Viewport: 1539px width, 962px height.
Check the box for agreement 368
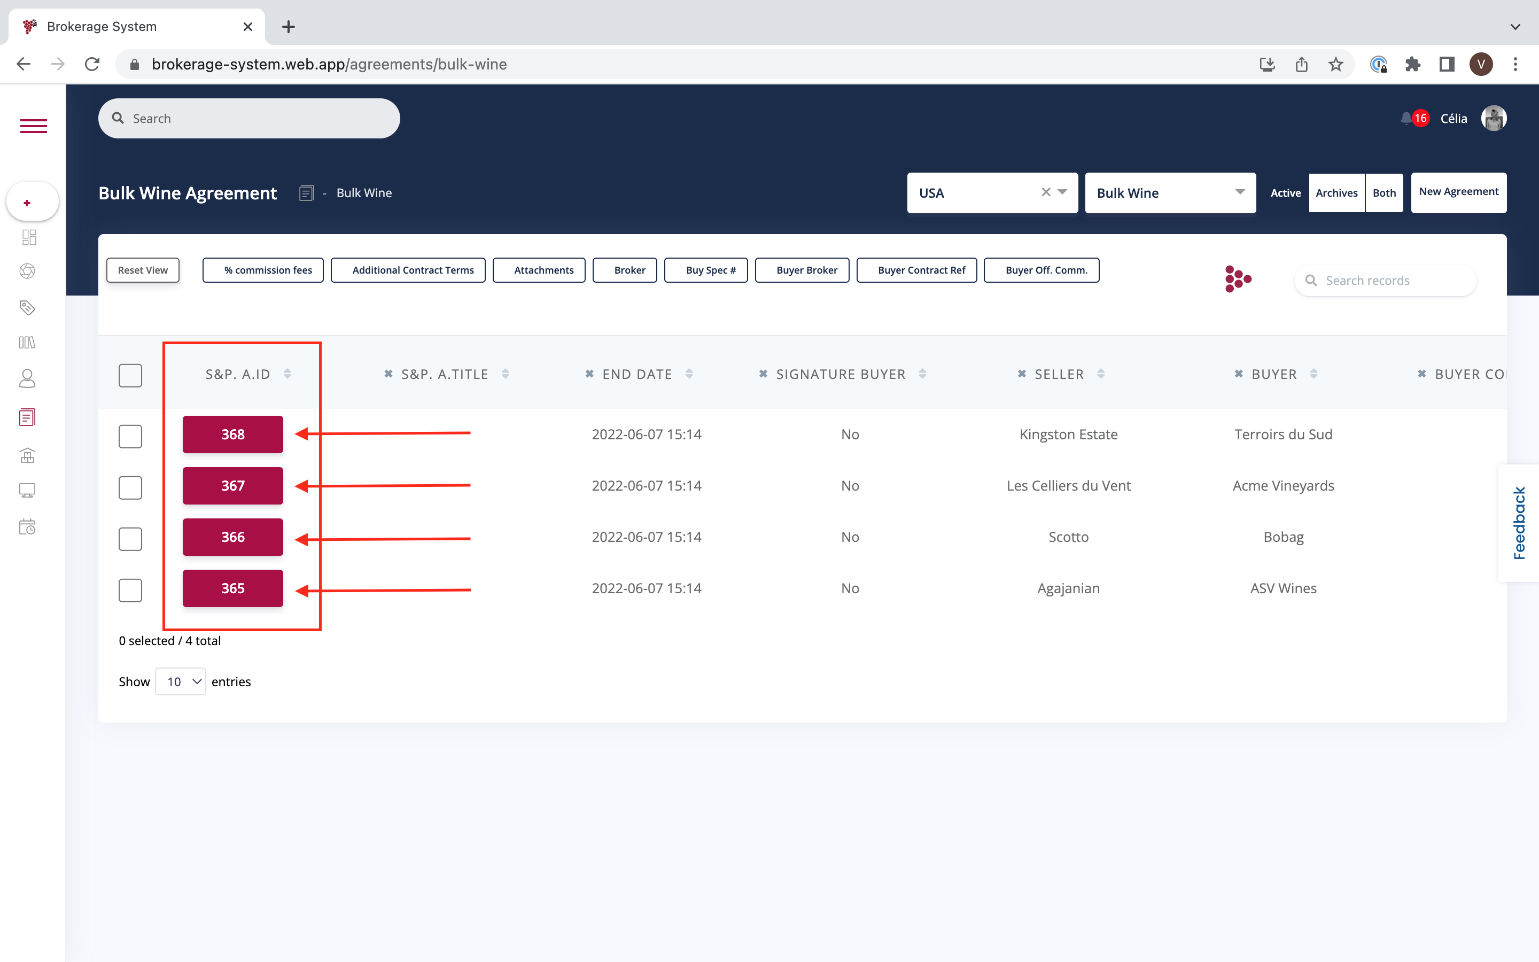coord(130,436)
